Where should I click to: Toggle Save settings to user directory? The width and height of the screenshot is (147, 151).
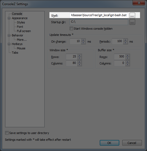coord(7,133)
